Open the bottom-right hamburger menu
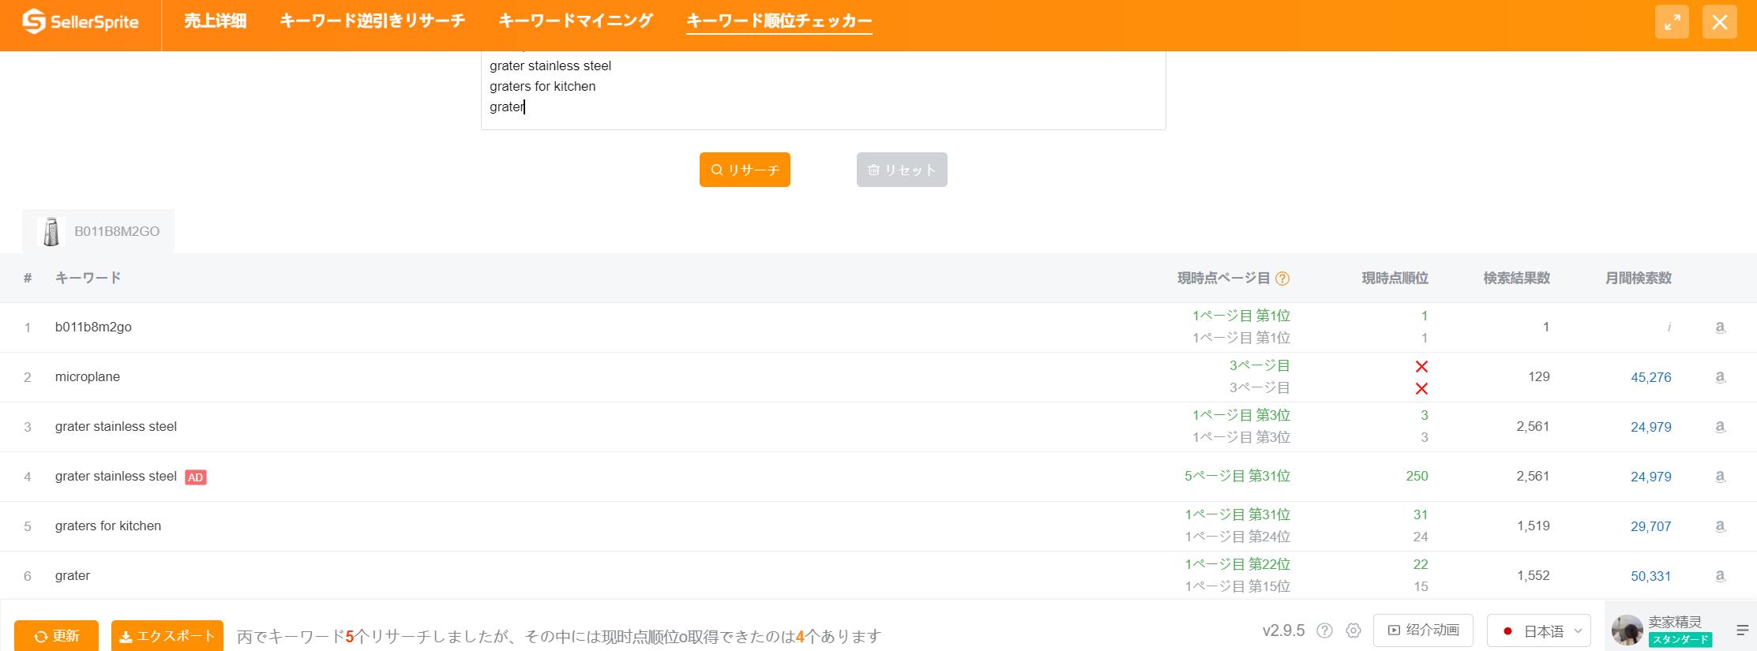The image size is (1757, 651). [x=1743, y=630]
